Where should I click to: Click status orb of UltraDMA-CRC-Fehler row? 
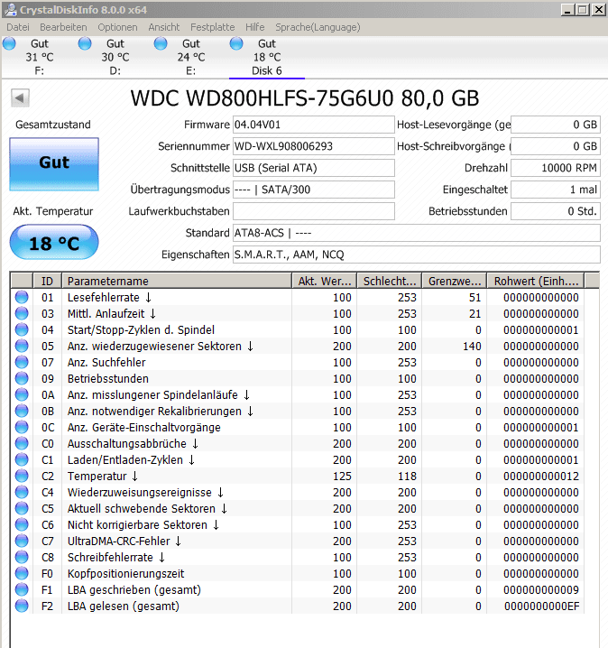[22, 541]
